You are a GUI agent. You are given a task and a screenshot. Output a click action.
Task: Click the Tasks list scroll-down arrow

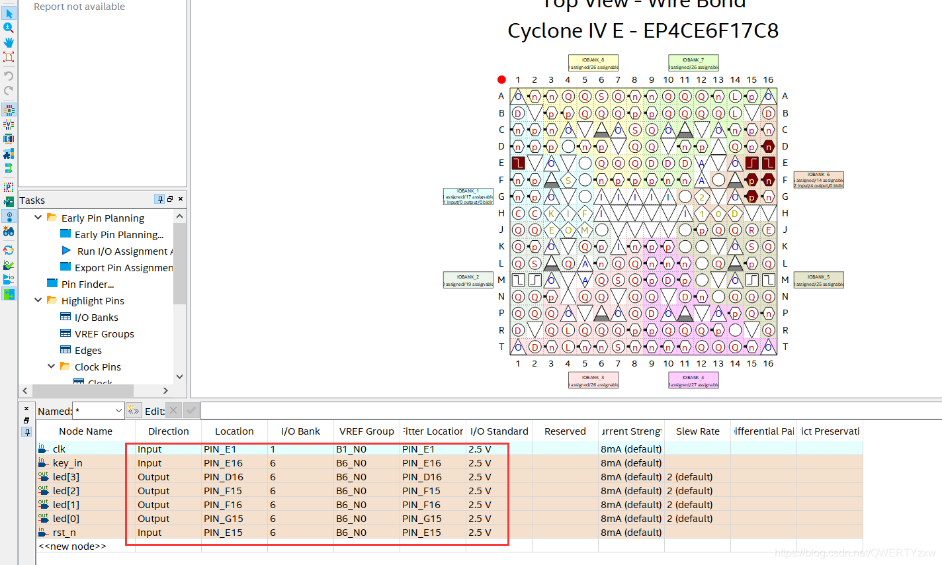click(179, 376)
